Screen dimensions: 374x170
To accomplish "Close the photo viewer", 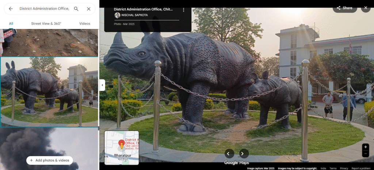I will pyautogui.click(x=366, y=8).
